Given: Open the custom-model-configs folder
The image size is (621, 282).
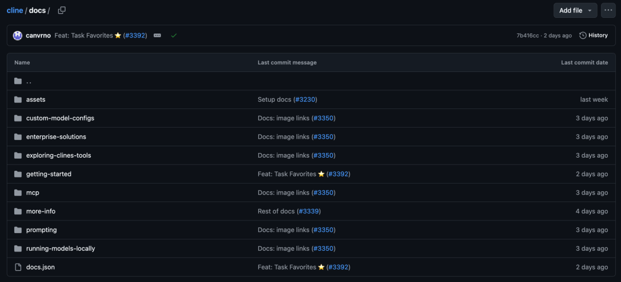Looking at the screenshot, I should tap(60, 118).
